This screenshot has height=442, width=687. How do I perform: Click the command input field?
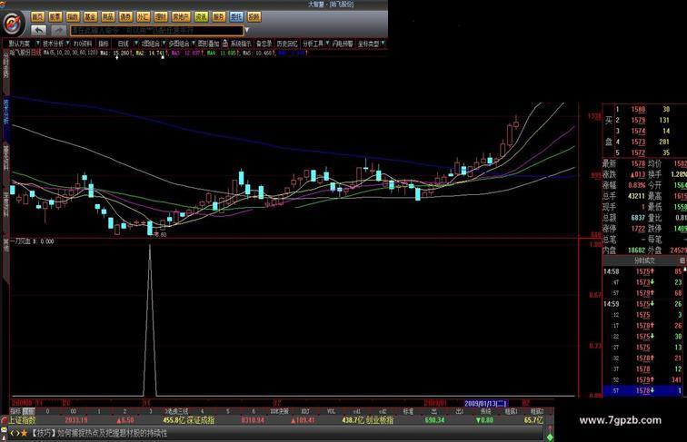(157, 30)
